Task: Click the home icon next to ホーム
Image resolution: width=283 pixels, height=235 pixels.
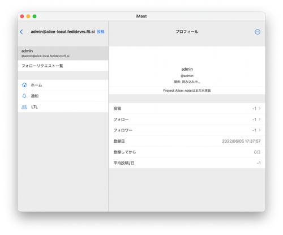Action: tap(24, 85)
